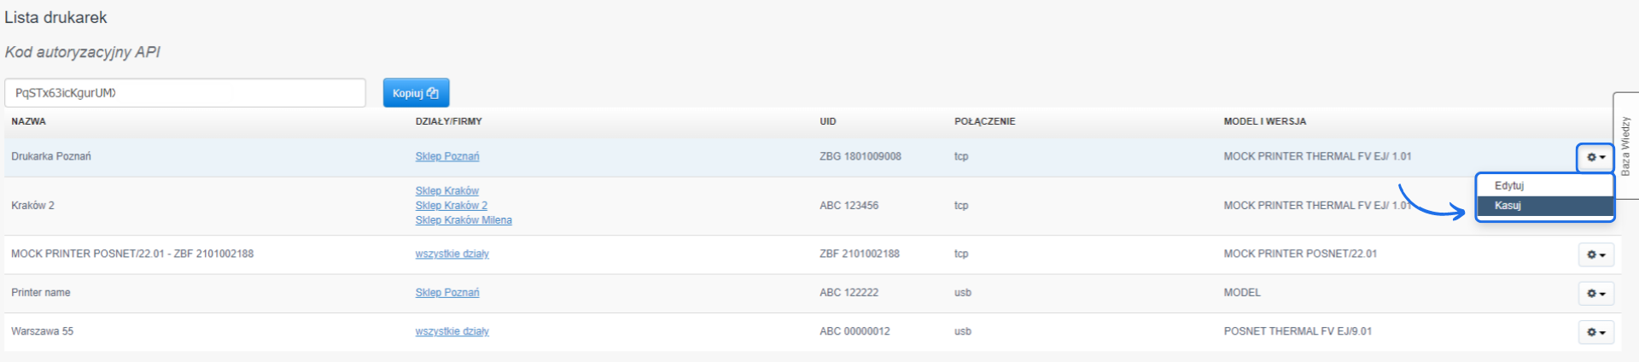The image size is (1639, 362).
Task: Click the UID column header
Action: point(827,121)
